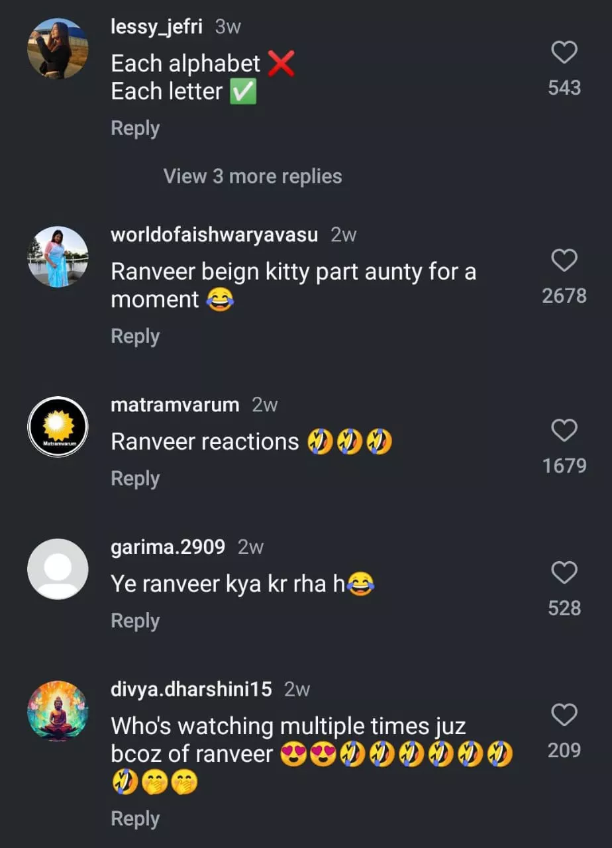The width and height of the screenshot is (612, 848).
Task: Reply to lessy_jefri's comment
Action: [x=135, y=129]
